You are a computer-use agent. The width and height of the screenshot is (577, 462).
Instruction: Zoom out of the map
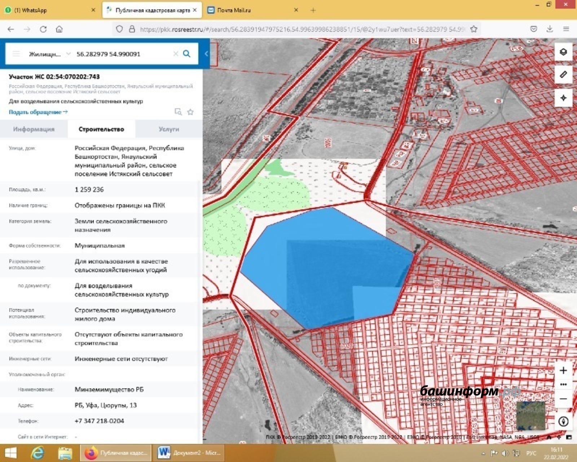[x=563, y=399]
